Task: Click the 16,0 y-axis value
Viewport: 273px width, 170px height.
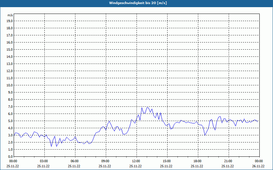Action: click(10, 42)
